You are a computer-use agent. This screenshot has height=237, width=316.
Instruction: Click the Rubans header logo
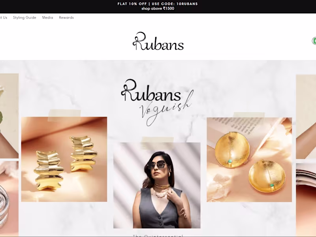tap(158, 41)
